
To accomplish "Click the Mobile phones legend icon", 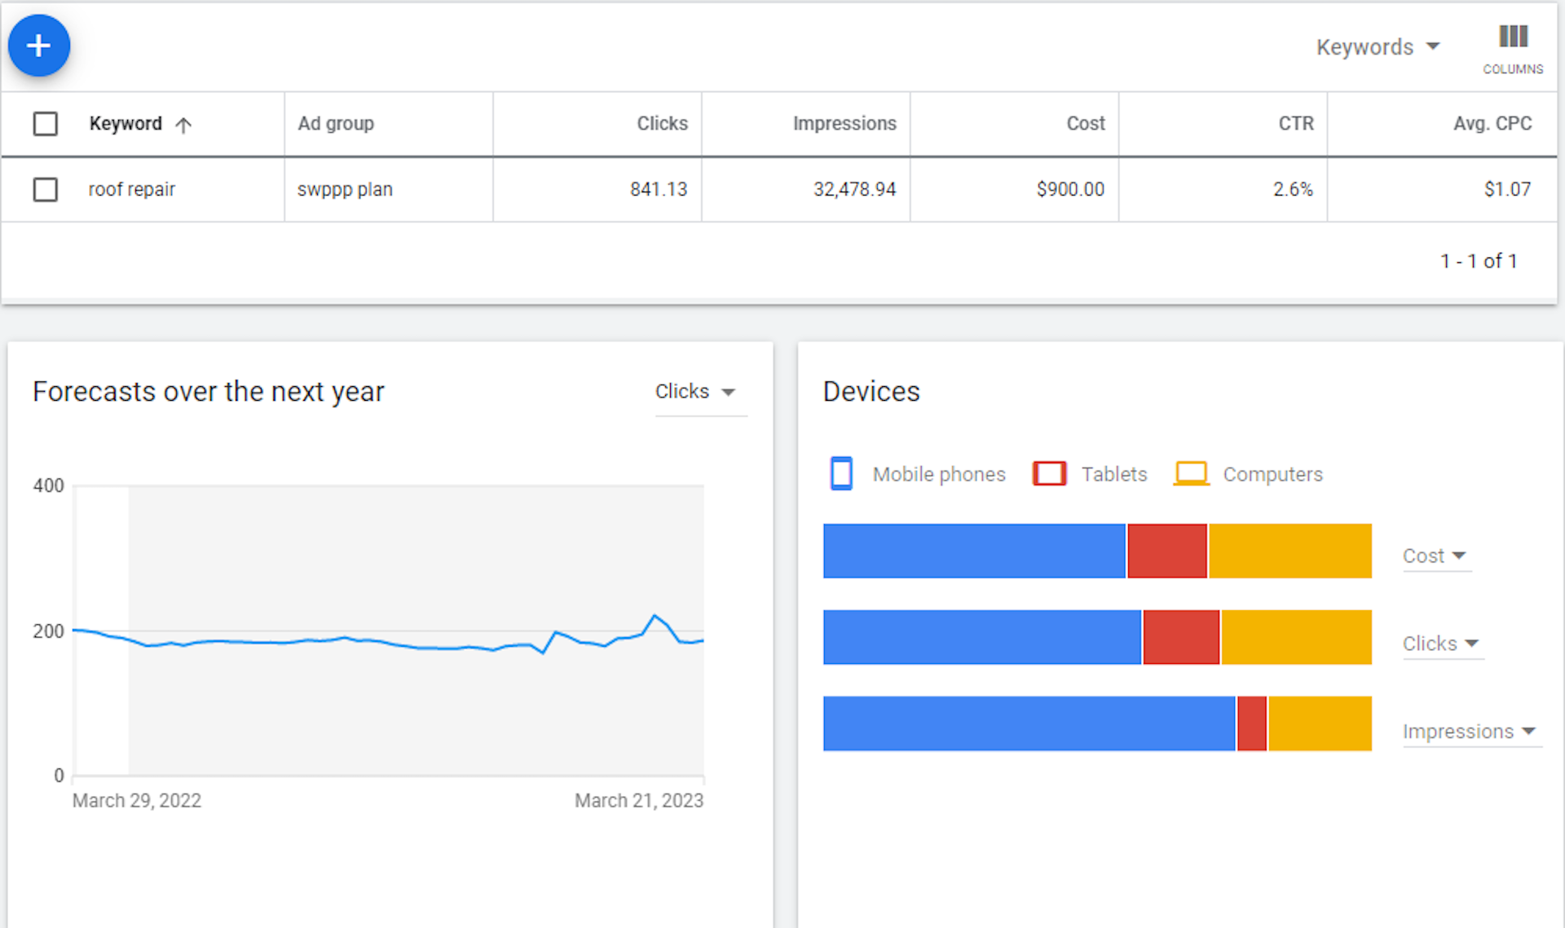I will (840, 473).
